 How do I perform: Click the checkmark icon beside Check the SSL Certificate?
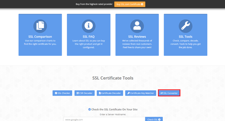(x=89, y=109)
